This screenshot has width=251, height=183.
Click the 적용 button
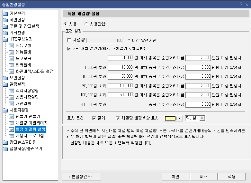click(232, 177)
